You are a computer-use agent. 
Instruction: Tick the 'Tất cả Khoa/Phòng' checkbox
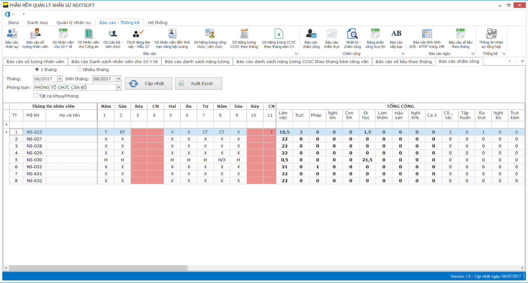36,96
